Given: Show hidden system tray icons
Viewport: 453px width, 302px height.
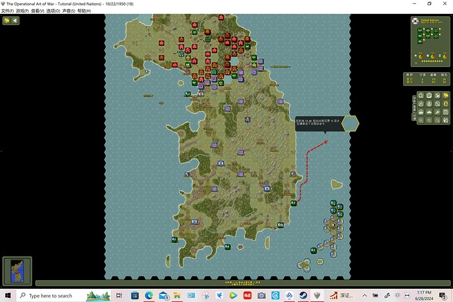Looking at the screenshot, I should coord(364,295).
